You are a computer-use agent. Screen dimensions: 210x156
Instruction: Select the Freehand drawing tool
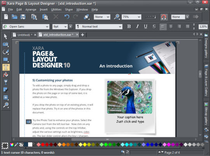point(5,52)
